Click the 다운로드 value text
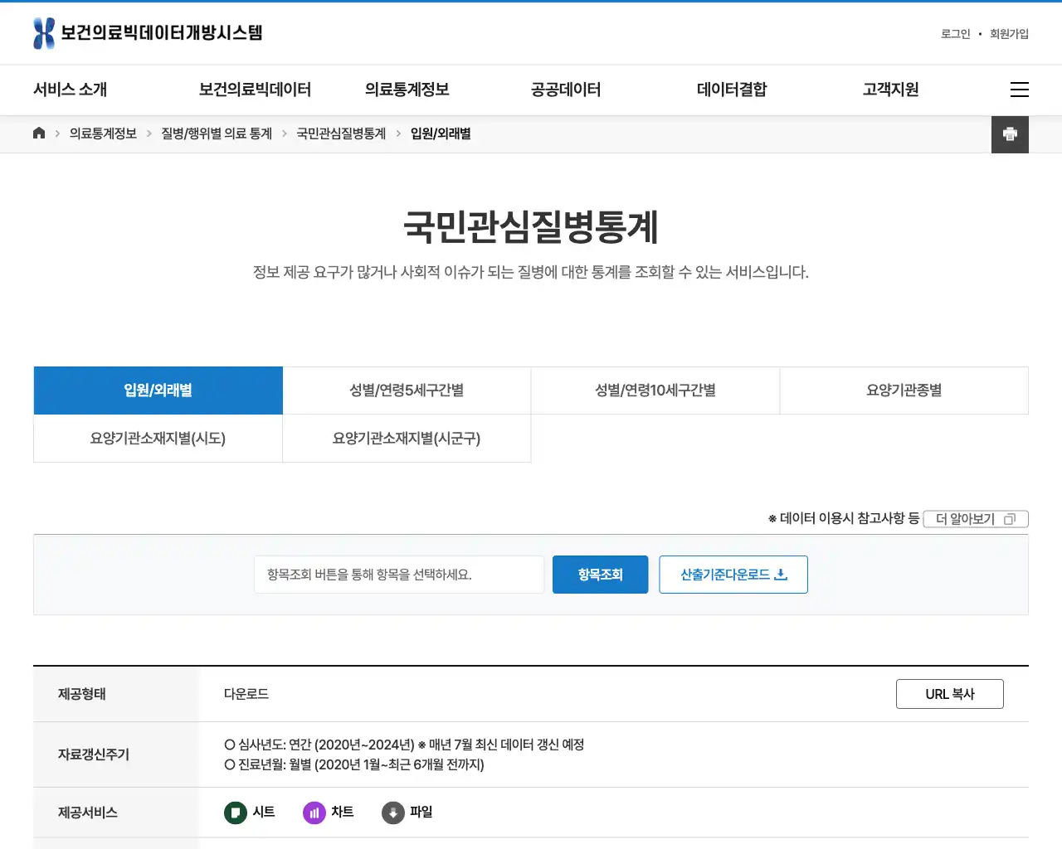This screenshot has height=849, width=1062. pos(246,694)
